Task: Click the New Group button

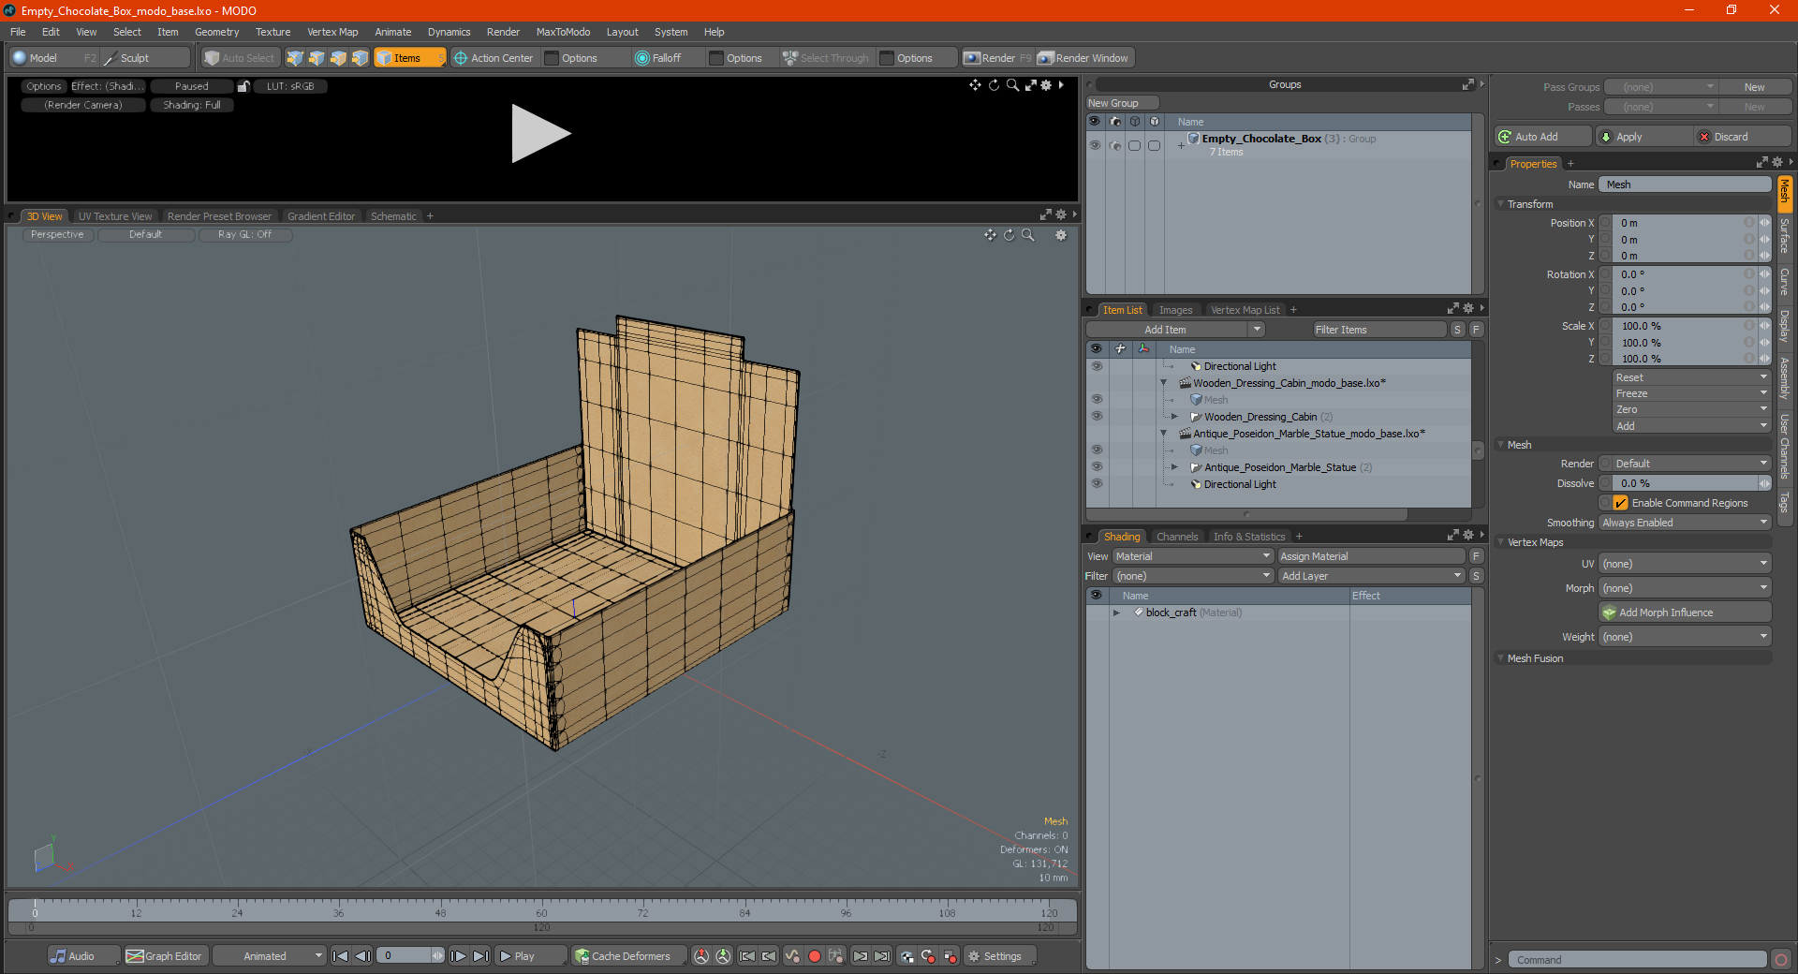Action: coord(1122,103)
